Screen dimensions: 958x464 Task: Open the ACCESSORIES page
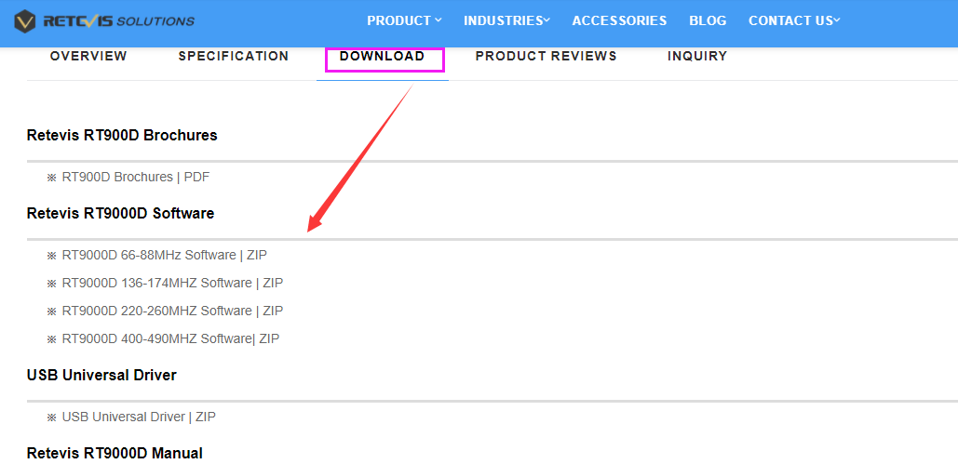click(x=619, y=20)
